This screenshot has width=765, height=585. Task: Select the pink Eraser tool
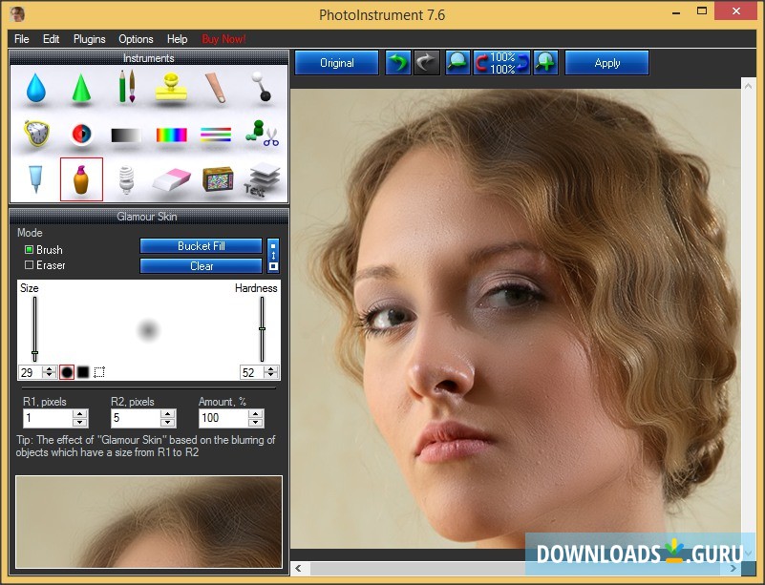tap(171, 179)
